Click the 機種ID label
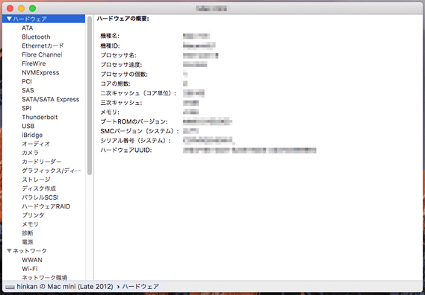 point(110,45)
